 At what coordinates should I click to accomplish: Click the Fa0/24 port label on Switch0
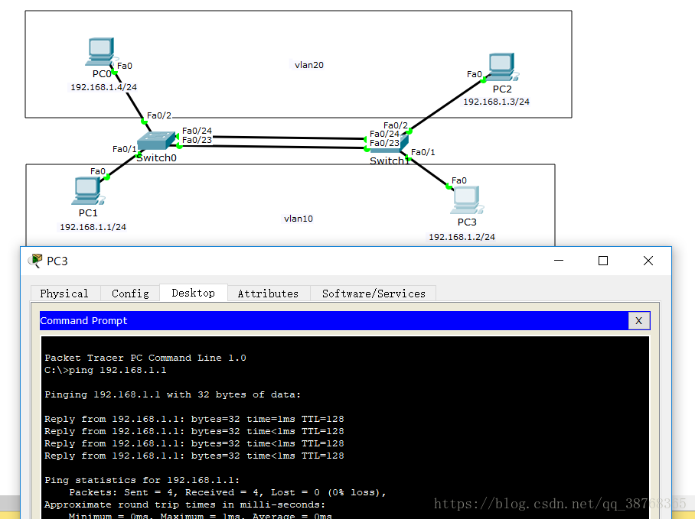[197, 131]
